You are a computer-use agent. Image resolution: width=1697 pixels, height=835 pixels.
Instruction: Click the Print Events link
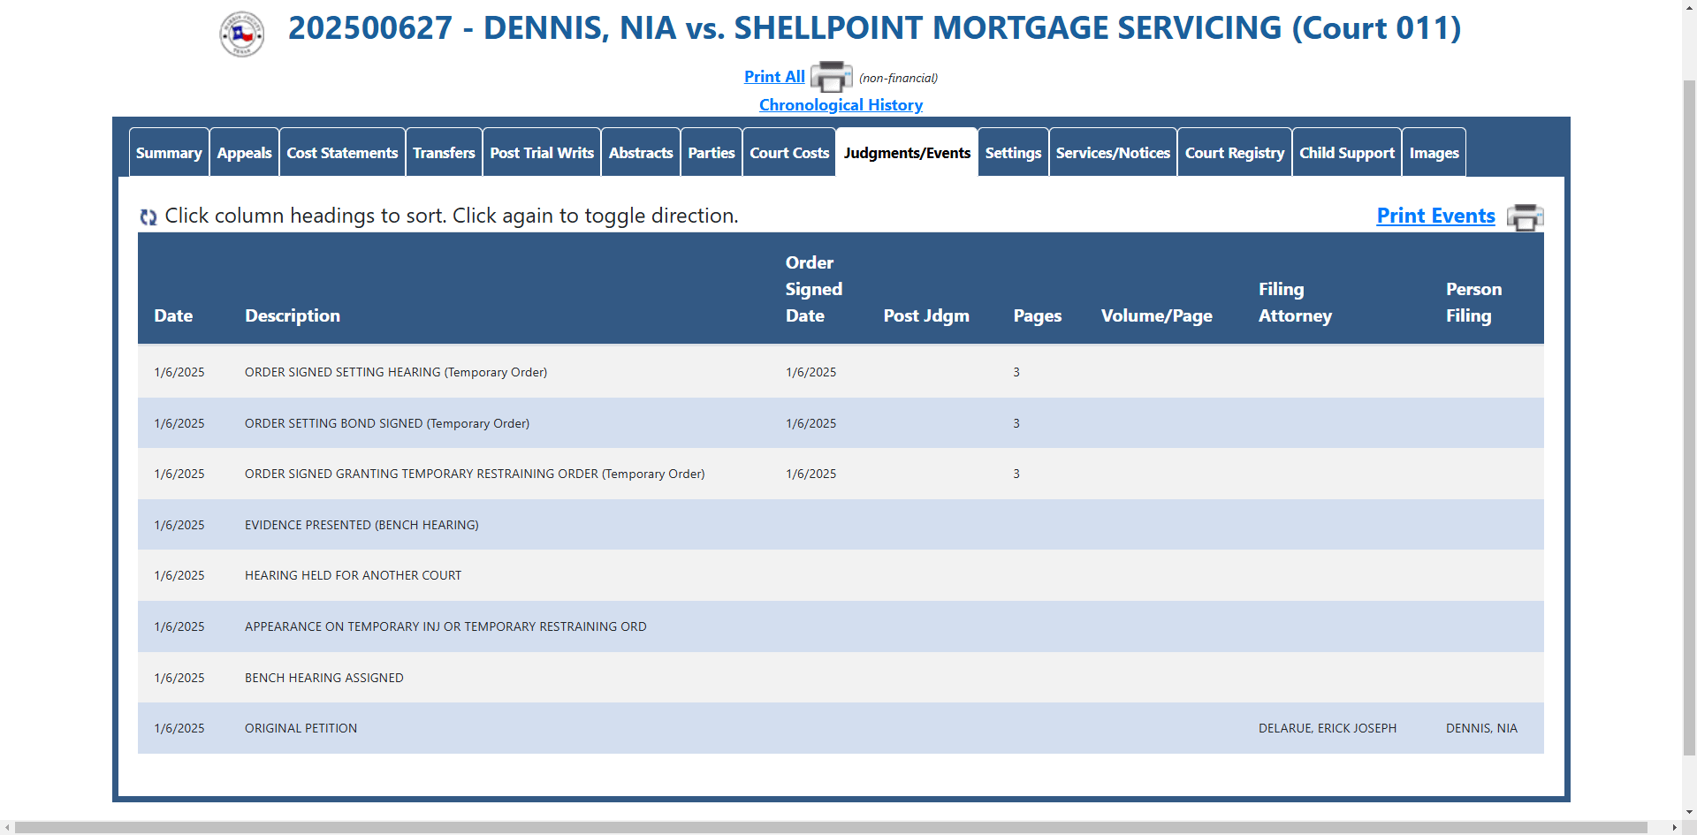[1435, 216]
